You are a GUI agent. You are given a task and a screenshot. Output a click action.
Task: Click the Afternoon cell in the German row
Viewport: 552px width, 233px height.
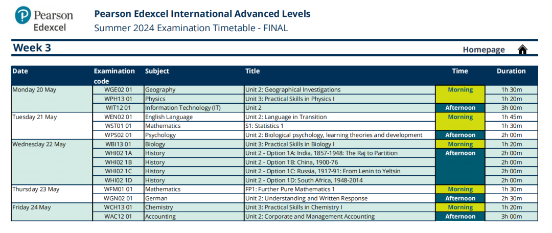[460, 198]
